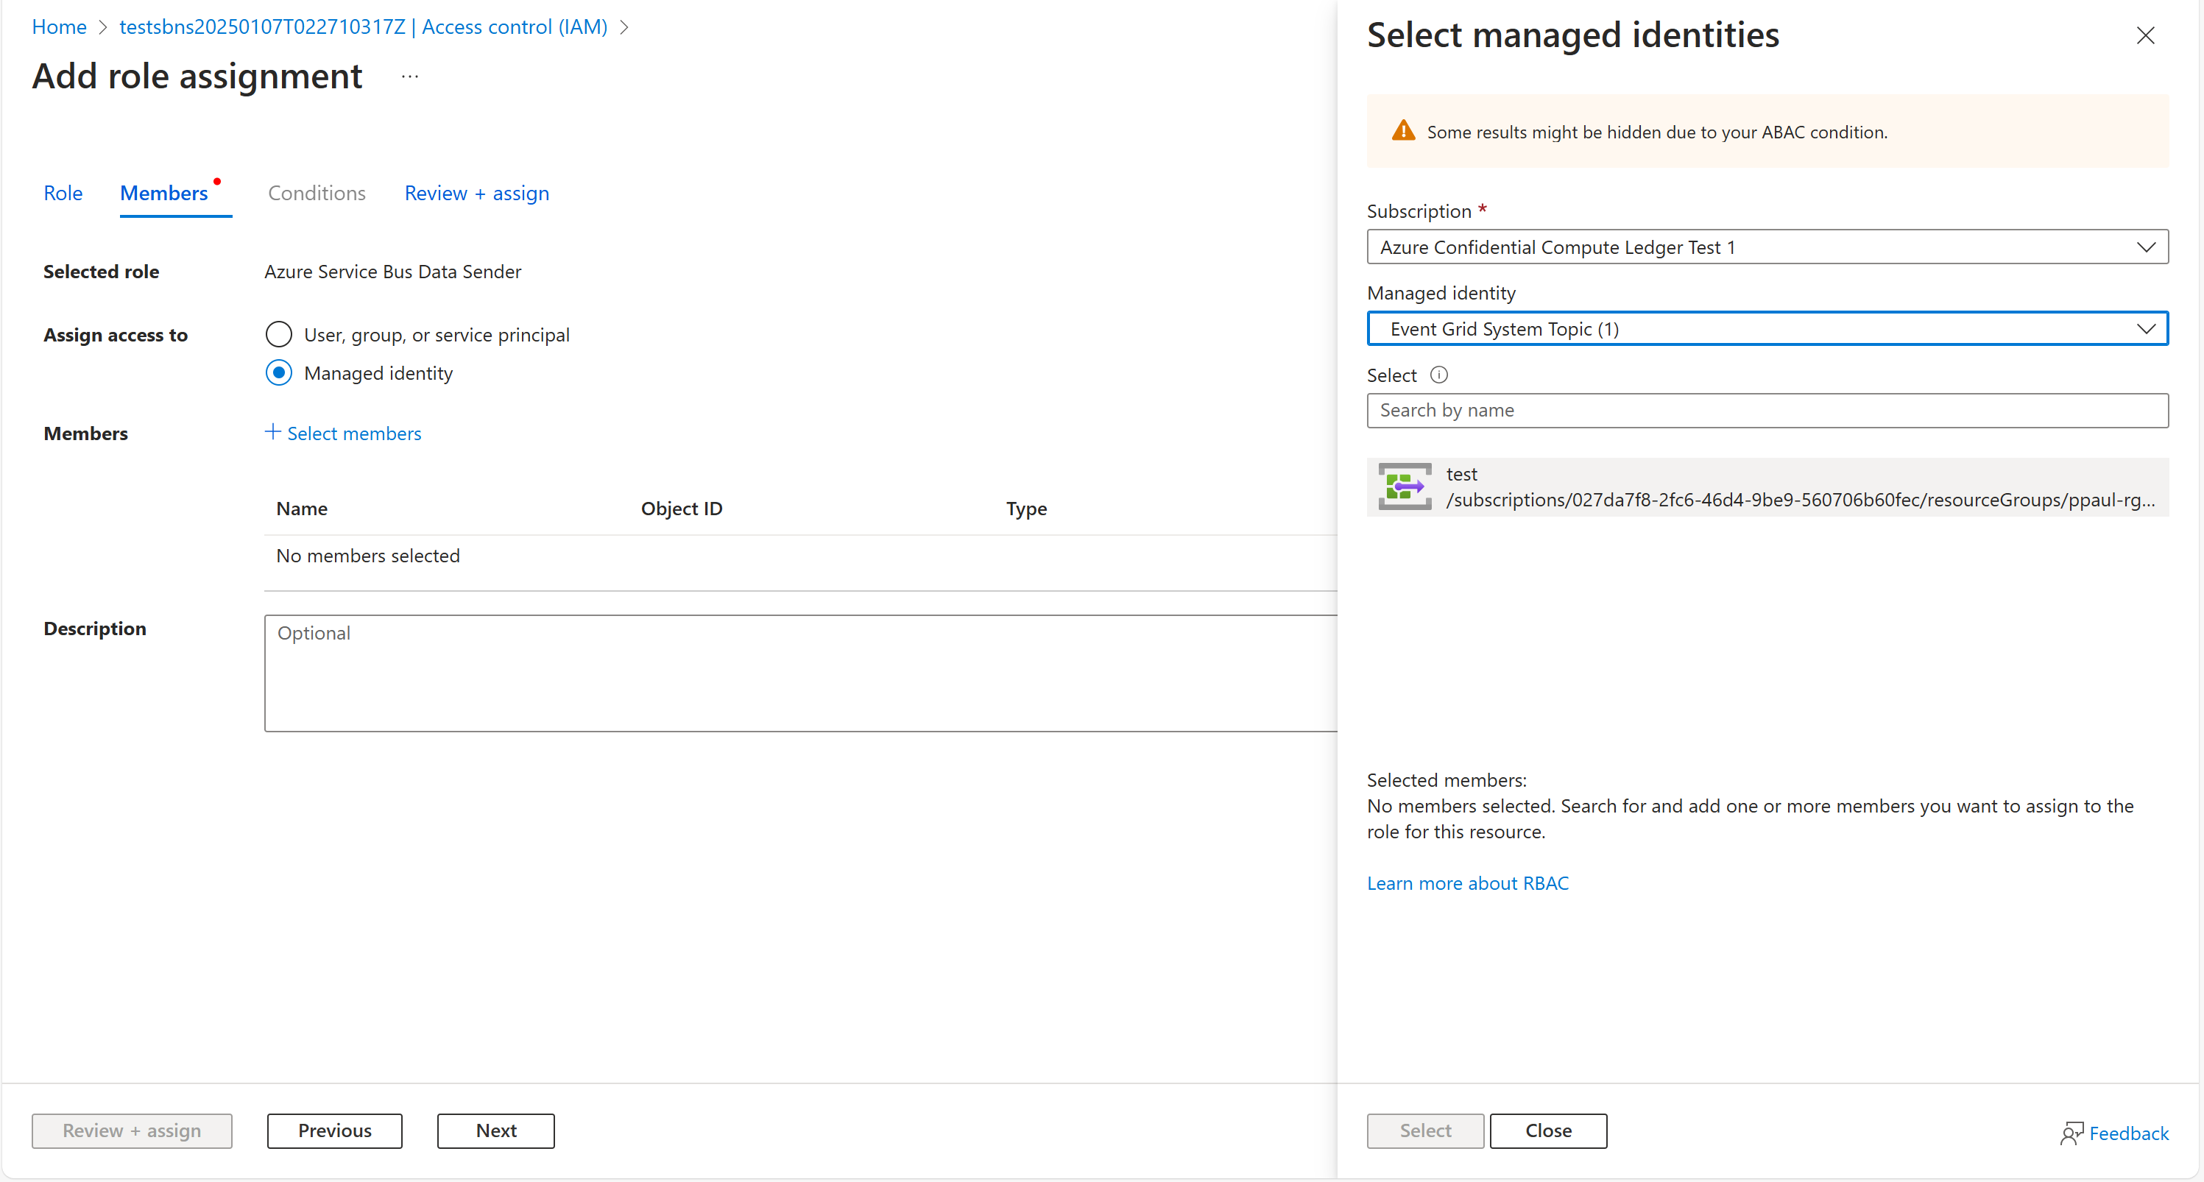
Task: Click the Select members plus icon
Action: (x=271, y=431)
